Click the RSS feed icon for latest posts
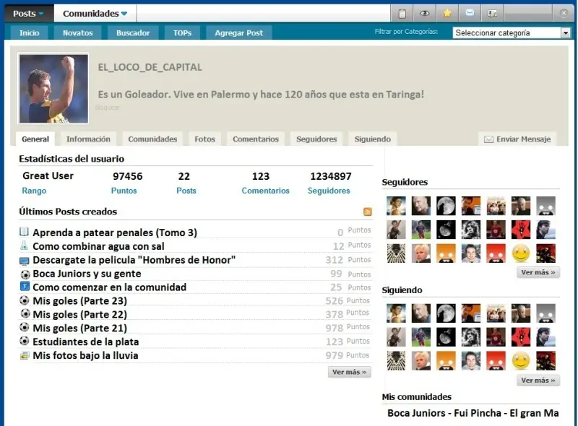This screenshot has height=426, width=578. coord(368,212)
